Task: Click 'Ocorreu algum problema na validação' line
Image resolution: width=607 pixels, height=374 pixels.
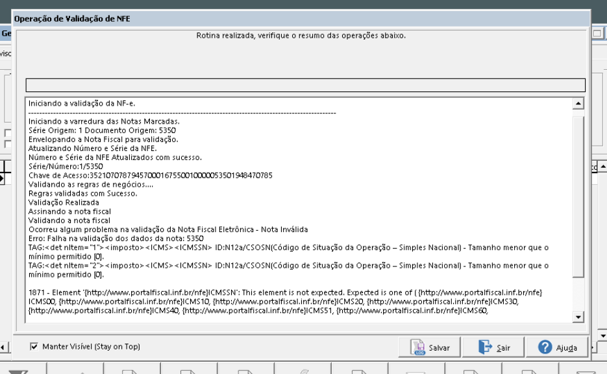Action: [x=168, y=229]
